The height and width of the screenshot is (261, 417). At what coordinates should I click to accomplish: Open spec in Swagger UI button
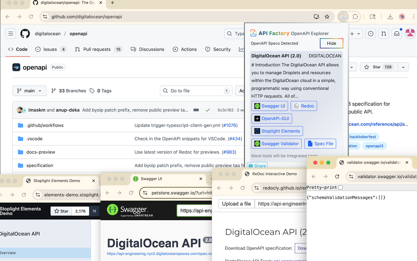[270, 106]
